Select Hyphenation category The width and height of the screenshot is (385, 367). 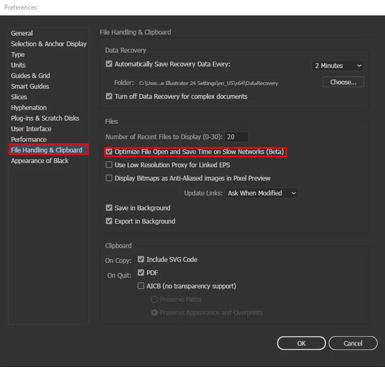29,108
